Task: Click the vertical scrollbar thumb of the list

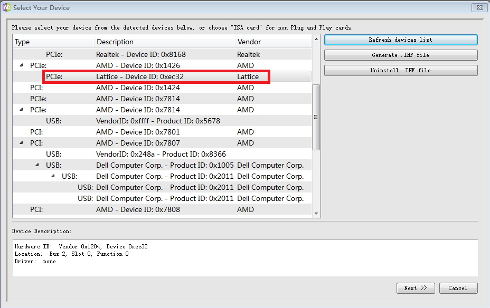Action: [x=317, y=117]
